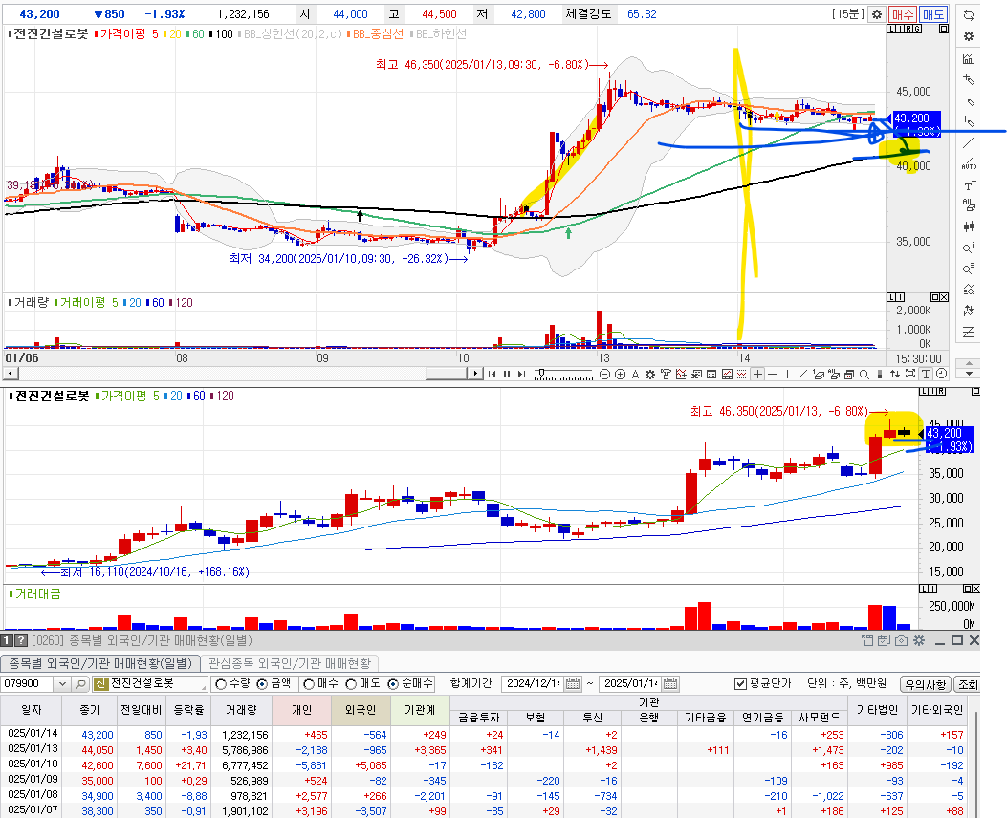Click the gear icon in the bottom chart toolbar

(x=650, y=374)
